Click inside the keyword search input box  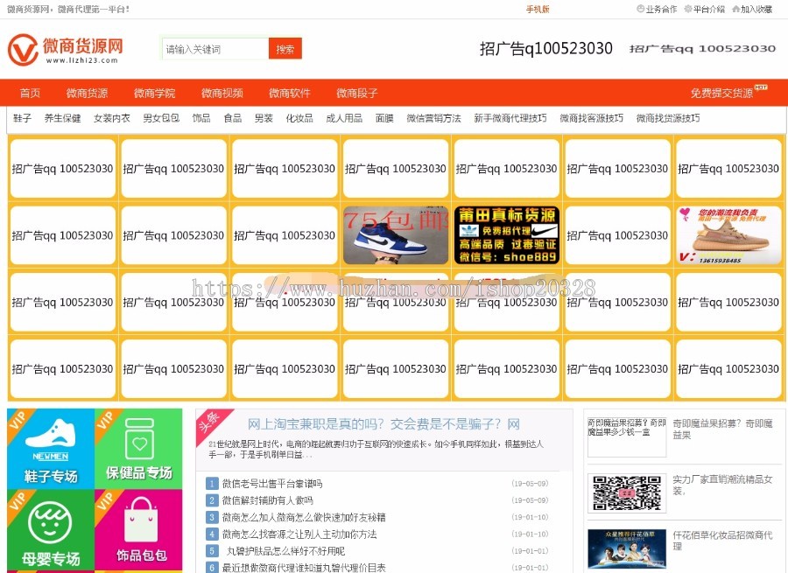(215, 49)
